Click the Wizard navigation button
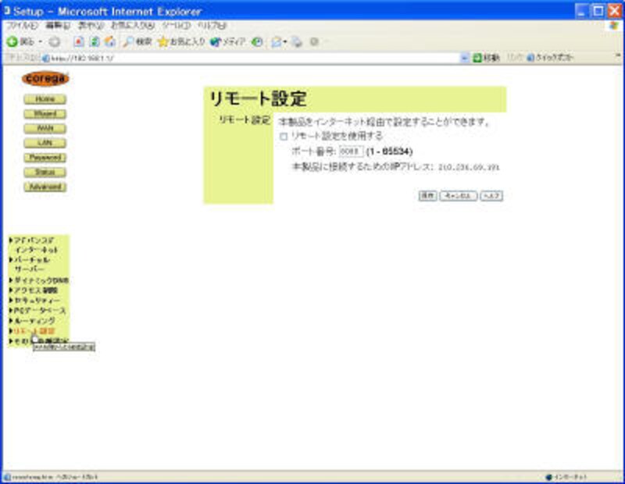 pos(45,114)
